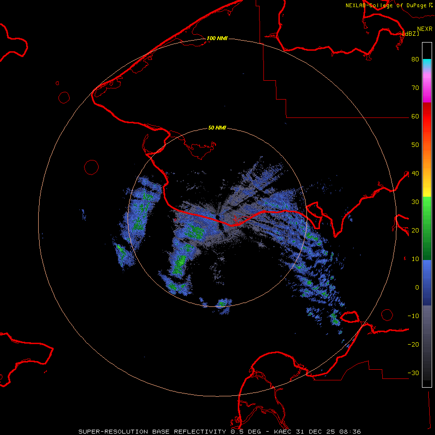Click the -20 dBZ scale value

pos(413,344)
